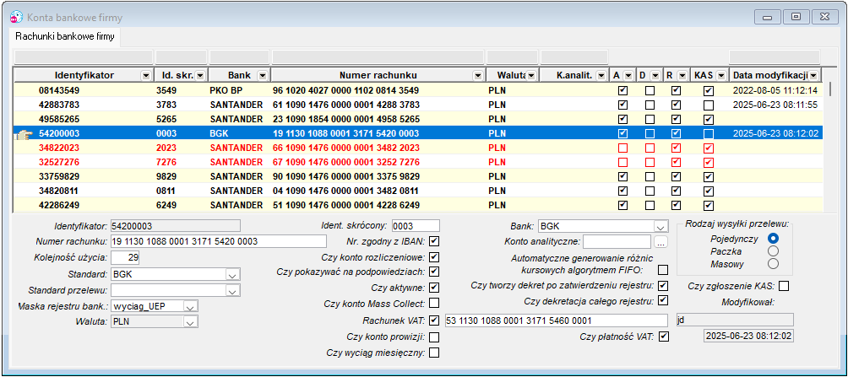
Task: Open the column R header filter arrow
Action: pos(682,76)
